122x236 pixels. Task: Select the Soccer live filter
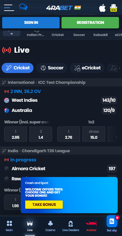pyautogui.click(x=52, y=68)
